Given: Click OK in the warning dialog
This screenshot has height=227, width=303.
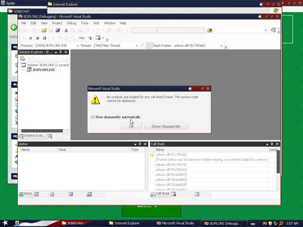Looking at the screenshot, I should (x=131, y=126).
